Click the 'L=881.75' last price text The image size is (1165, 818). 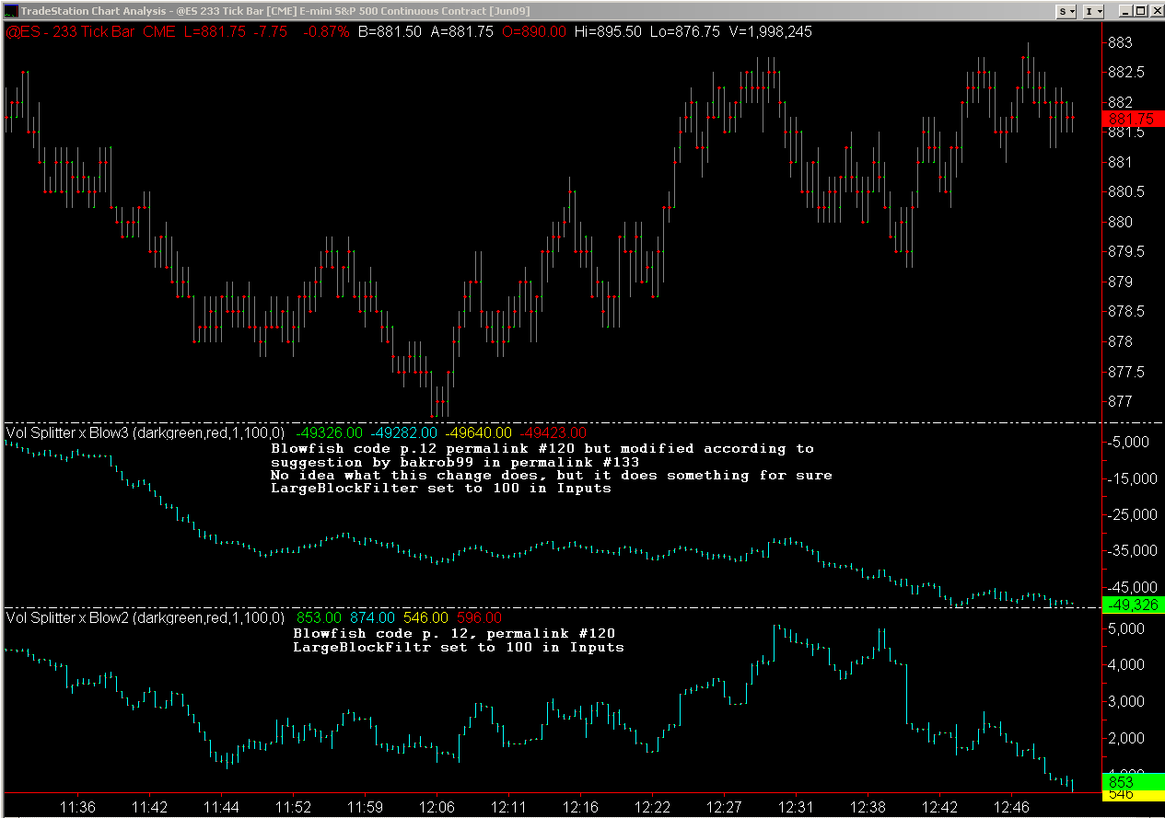(x=216, y=31)
